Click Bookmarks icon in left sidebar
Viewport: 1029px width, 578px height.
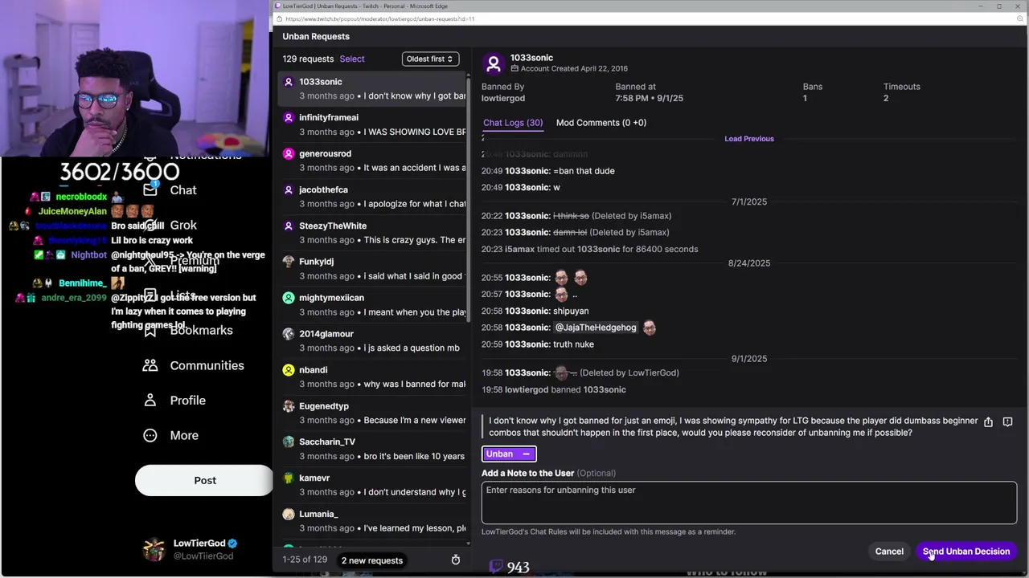[x=150, y=330]
